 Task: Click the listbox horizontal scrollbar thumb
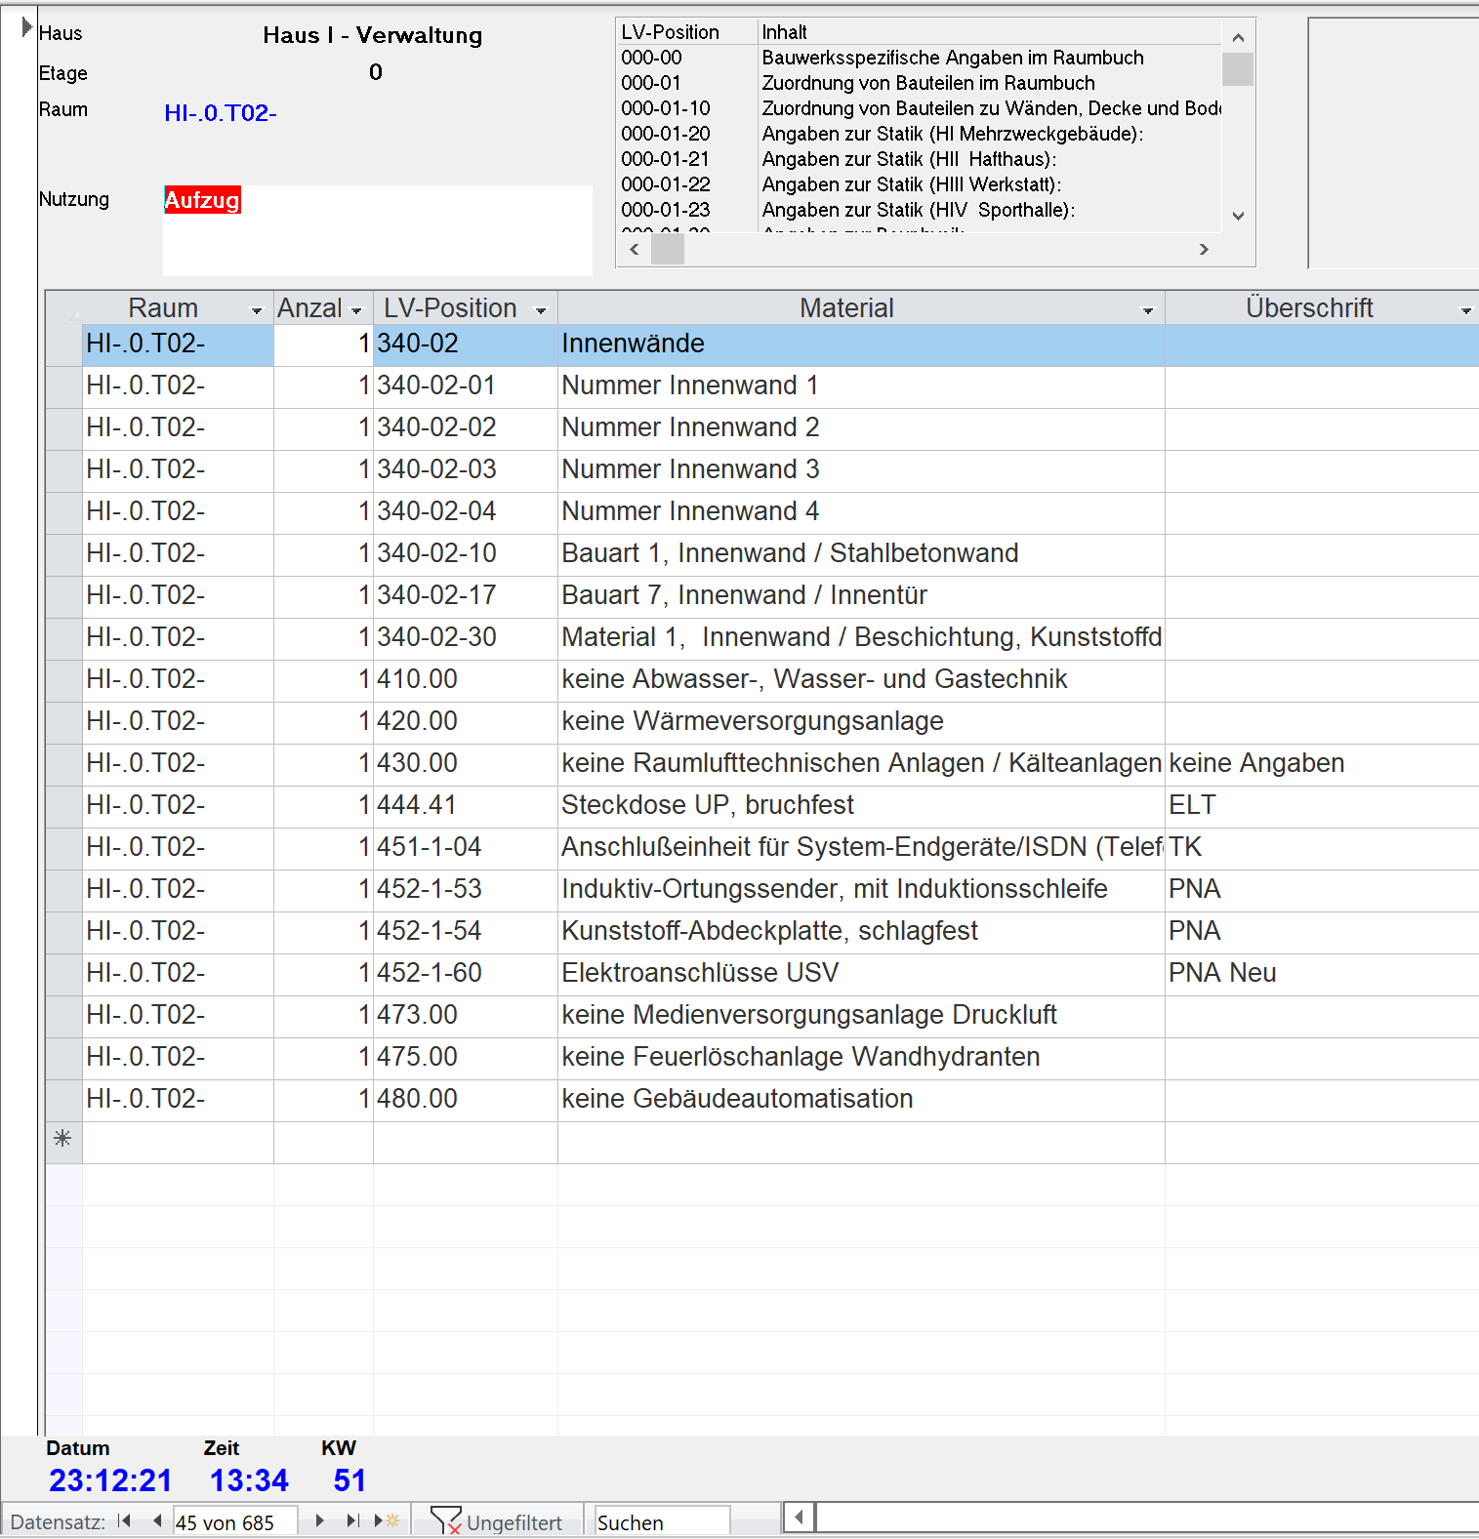point(668,249)
